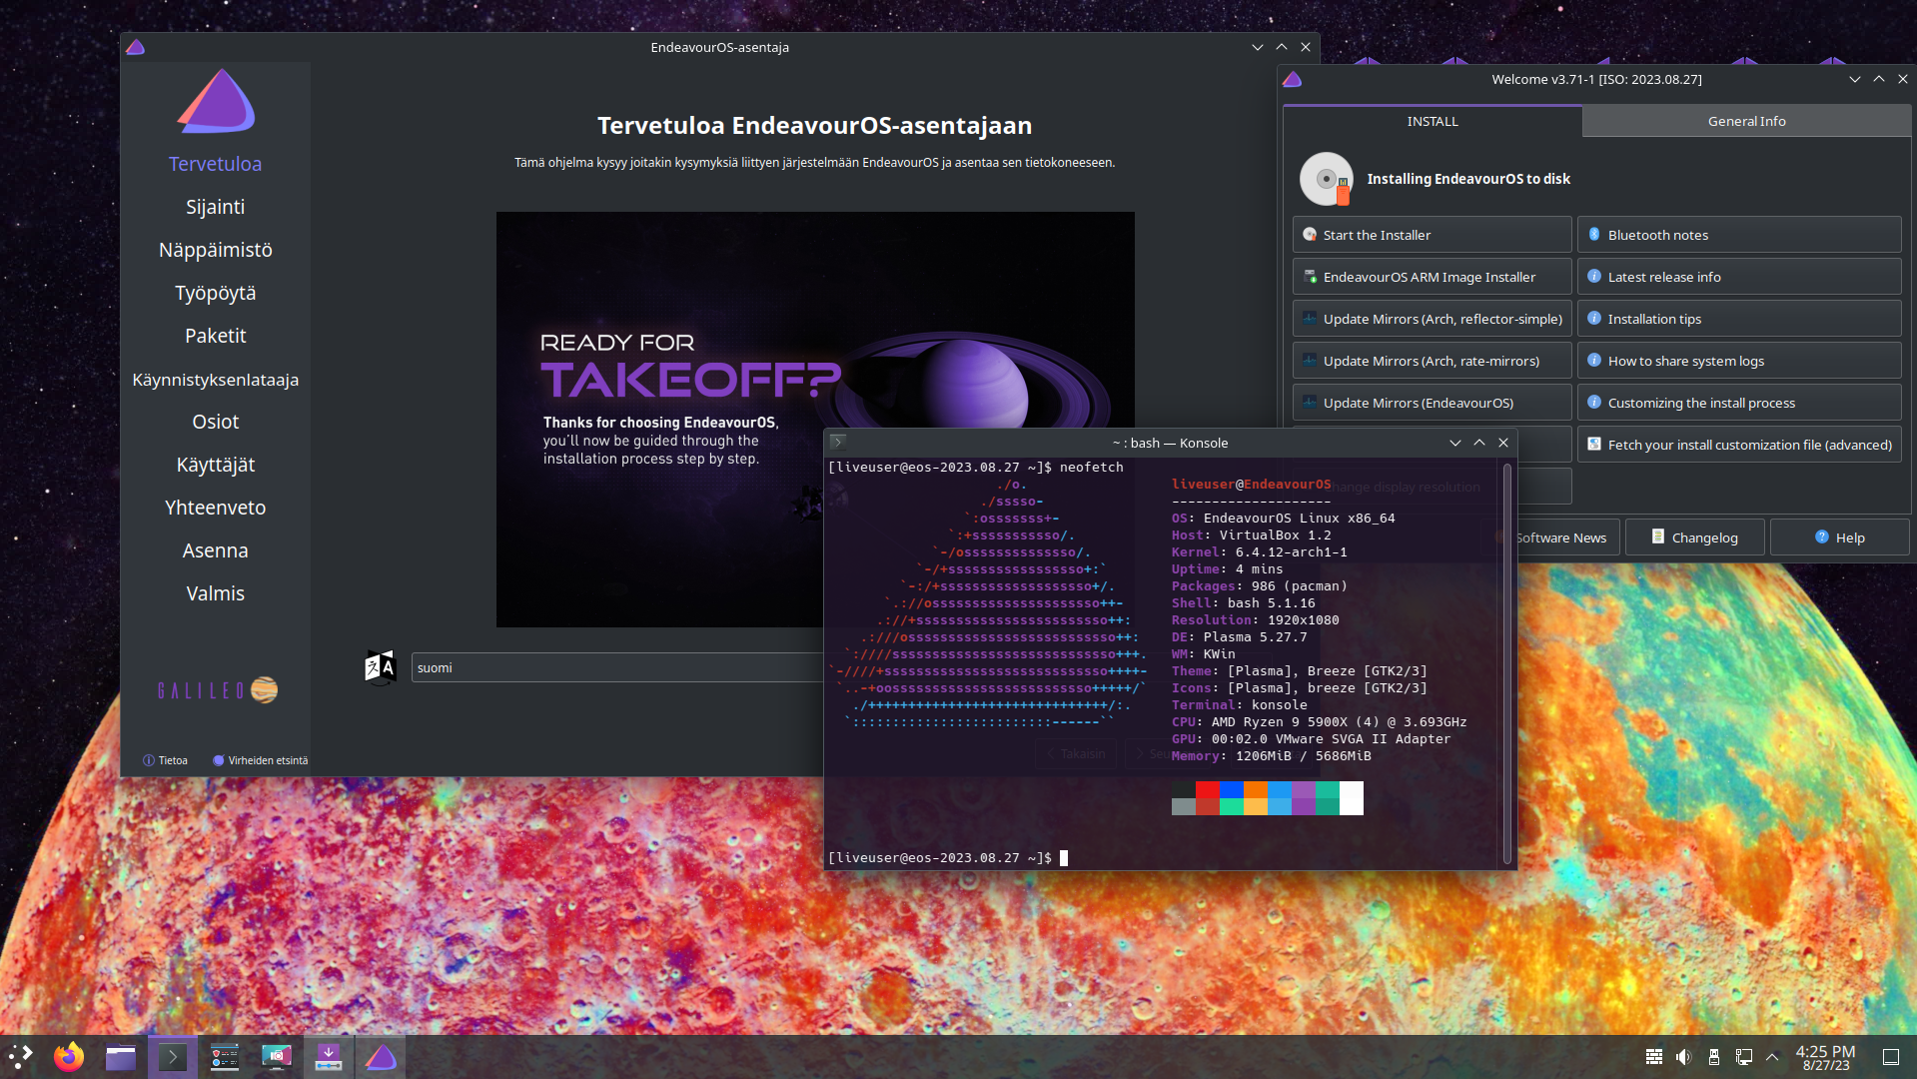The image size is (1917, 1079).
Task: Click the Welcome window title bar app icon
Action: tap(1293, 79)
